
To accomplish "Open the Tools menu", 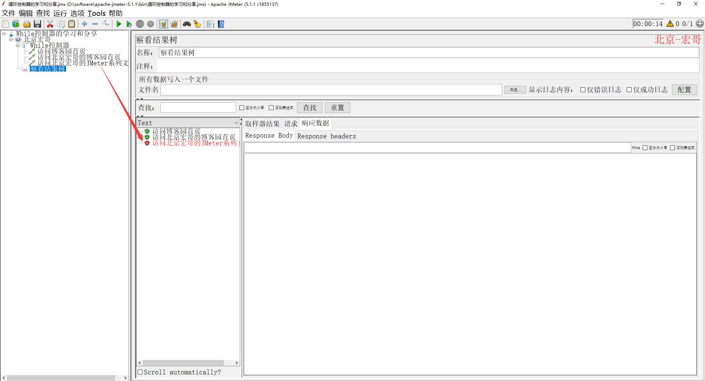I will (x=97, y=13).
